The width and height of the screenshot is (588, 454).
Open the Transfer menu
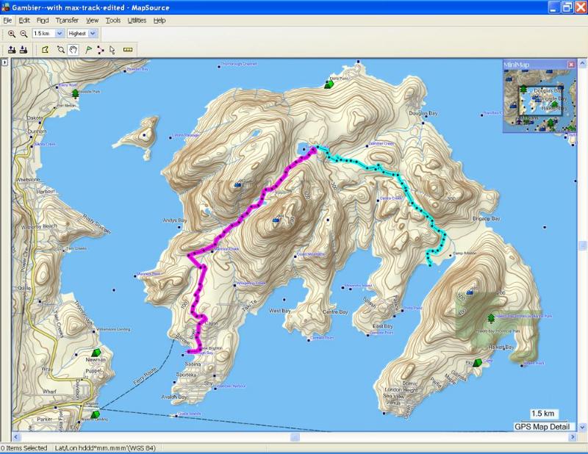pos(67,21)
